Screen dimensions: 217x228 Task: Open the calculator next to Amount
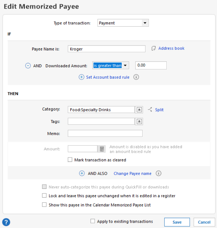[102, 149]
